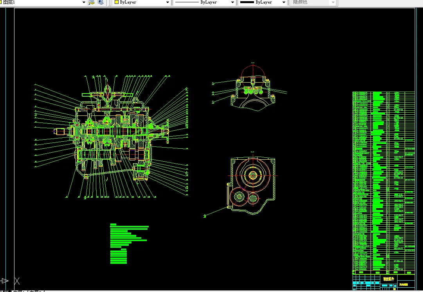Viewport: 423px width, 292px height.
Task: Click the green parts list table
Action: (x=383, y=183)
